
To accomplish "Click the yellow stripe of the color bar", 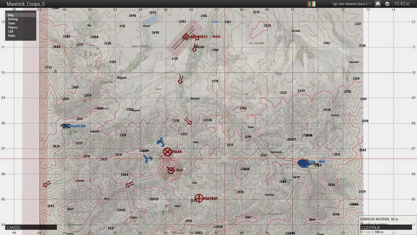I will [x=314, y=4].
